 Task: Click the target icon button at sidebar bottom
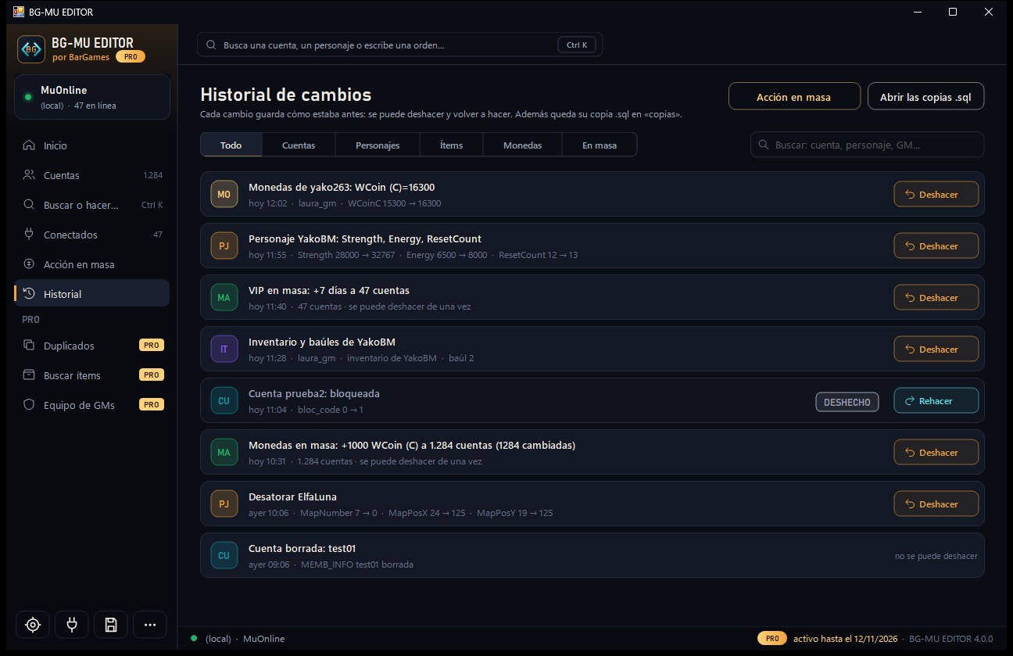33,625
